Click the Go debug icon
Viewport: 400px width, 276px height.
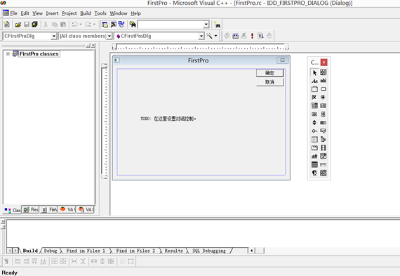click(x=260, y=36)
